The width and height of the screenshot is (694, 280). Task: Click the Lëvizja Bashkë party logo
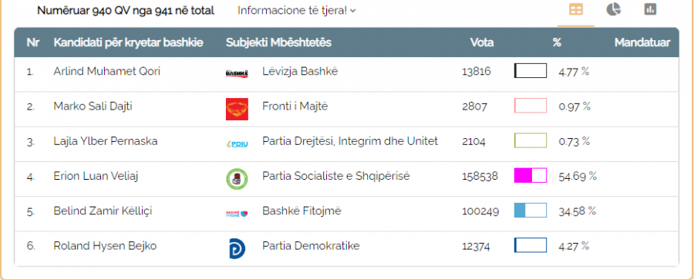pos(237,73)
